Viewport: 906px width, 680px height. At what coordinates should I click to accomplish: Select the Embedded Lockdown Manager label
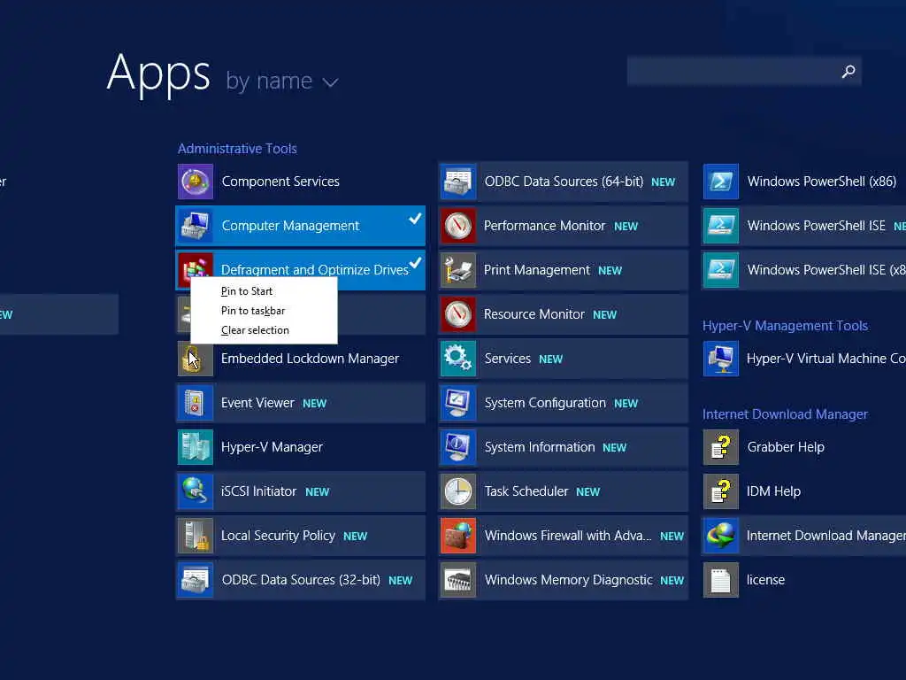(310, 359)
